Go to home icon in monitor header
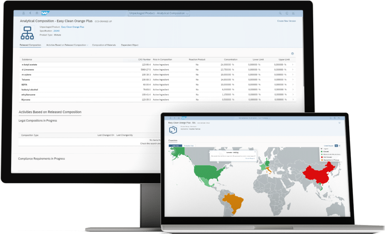This screenshot has height=234, width=385. (37, 13)
